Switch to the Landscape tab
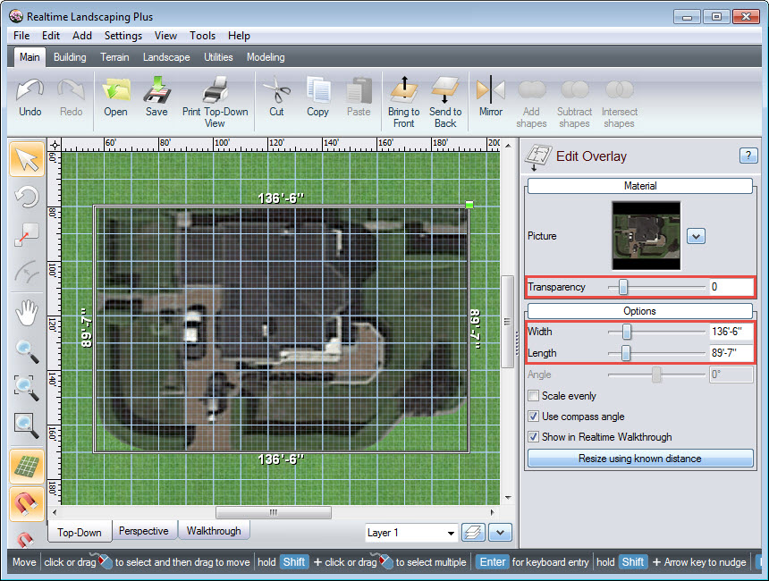The image size is (769, 581). 166,57
